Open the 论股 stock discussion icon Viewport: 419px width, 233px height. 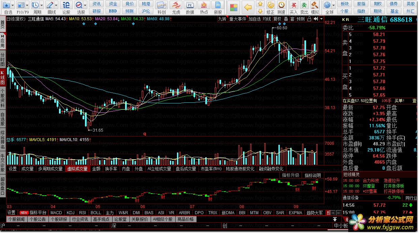[x=66, y=5]
